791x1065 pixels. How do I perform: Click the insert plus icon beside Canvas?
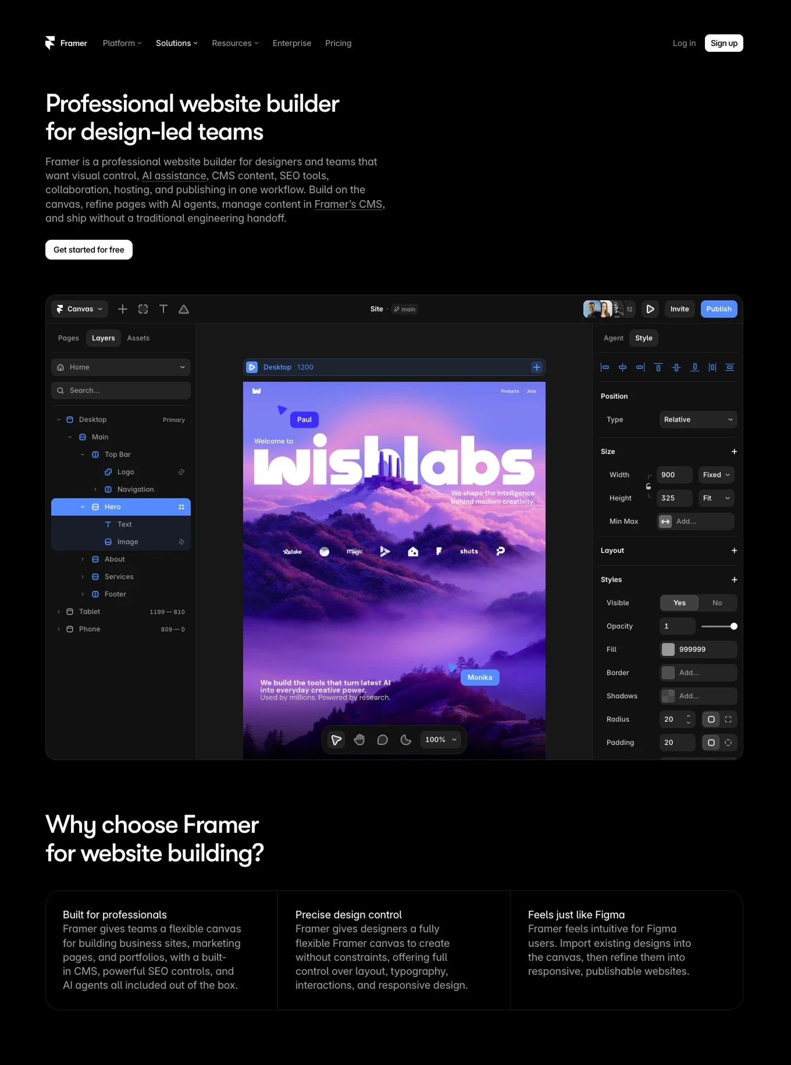[123, 309]
